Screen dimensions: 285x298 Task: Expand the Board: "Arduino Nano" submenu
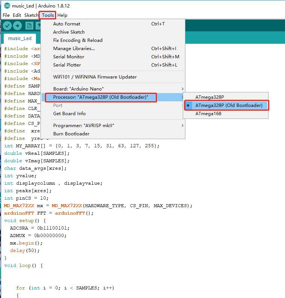tap(113, 89)
